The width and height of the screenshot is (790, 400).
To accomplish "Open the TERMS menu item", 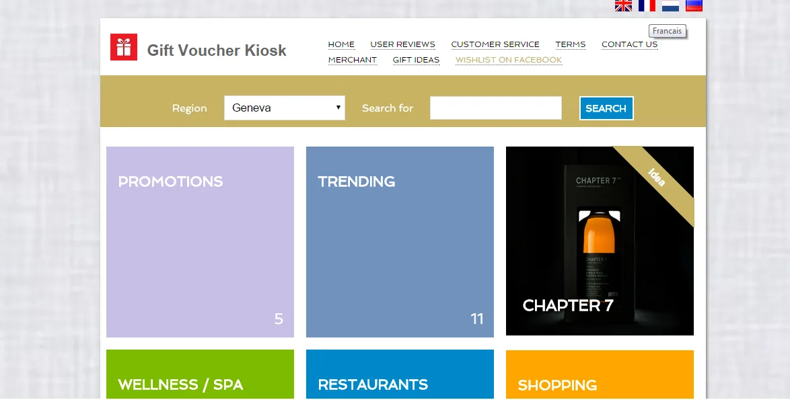I will [x=571, y=44].
